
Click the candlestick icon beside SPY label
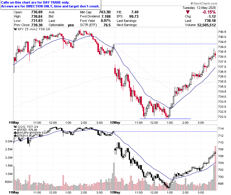click(15, 29)
